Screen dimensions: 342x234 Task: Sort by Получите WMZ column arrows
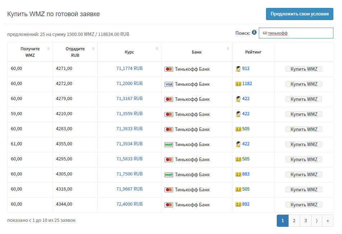48,49
